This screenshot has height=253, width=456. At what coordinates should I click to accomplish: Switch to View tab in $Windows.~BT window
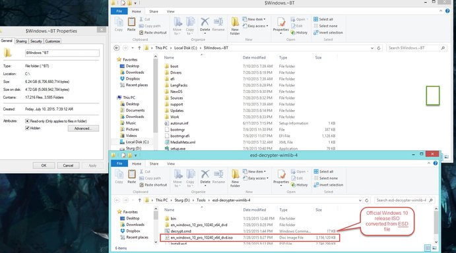coord(170,11)
